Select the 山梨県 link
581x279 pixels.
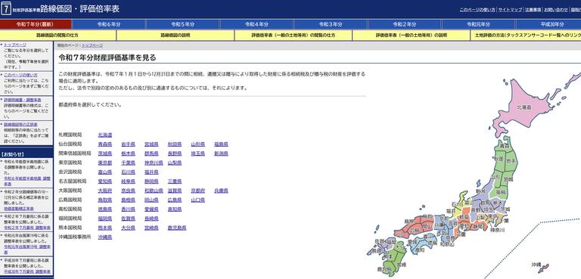click(x=175, y=163)
